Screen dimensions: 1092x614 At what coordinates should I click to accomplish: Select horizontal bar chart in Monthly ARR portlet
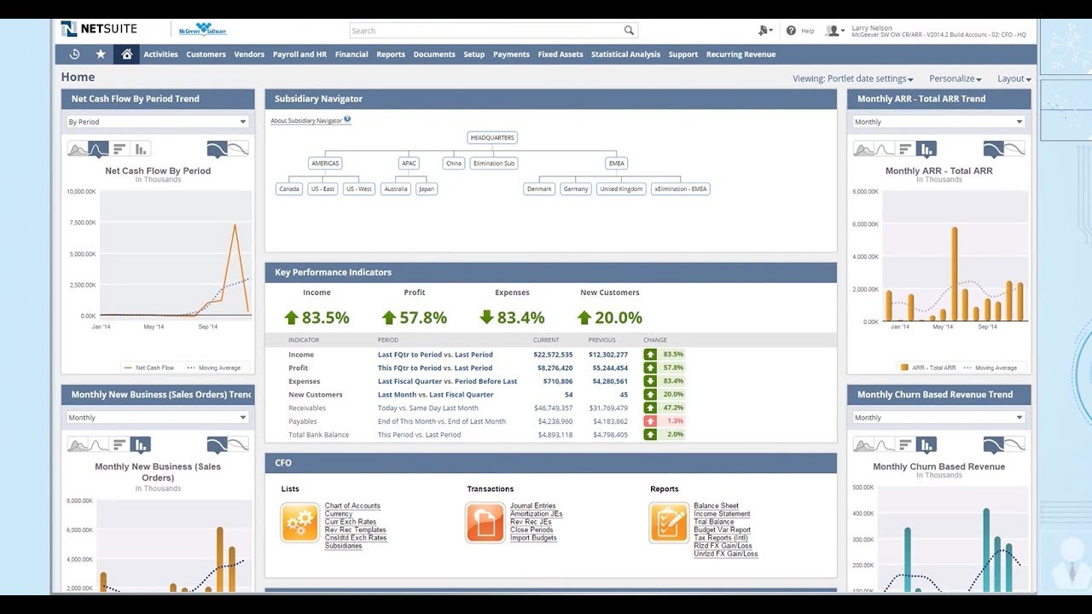click(x=905, y=149)
